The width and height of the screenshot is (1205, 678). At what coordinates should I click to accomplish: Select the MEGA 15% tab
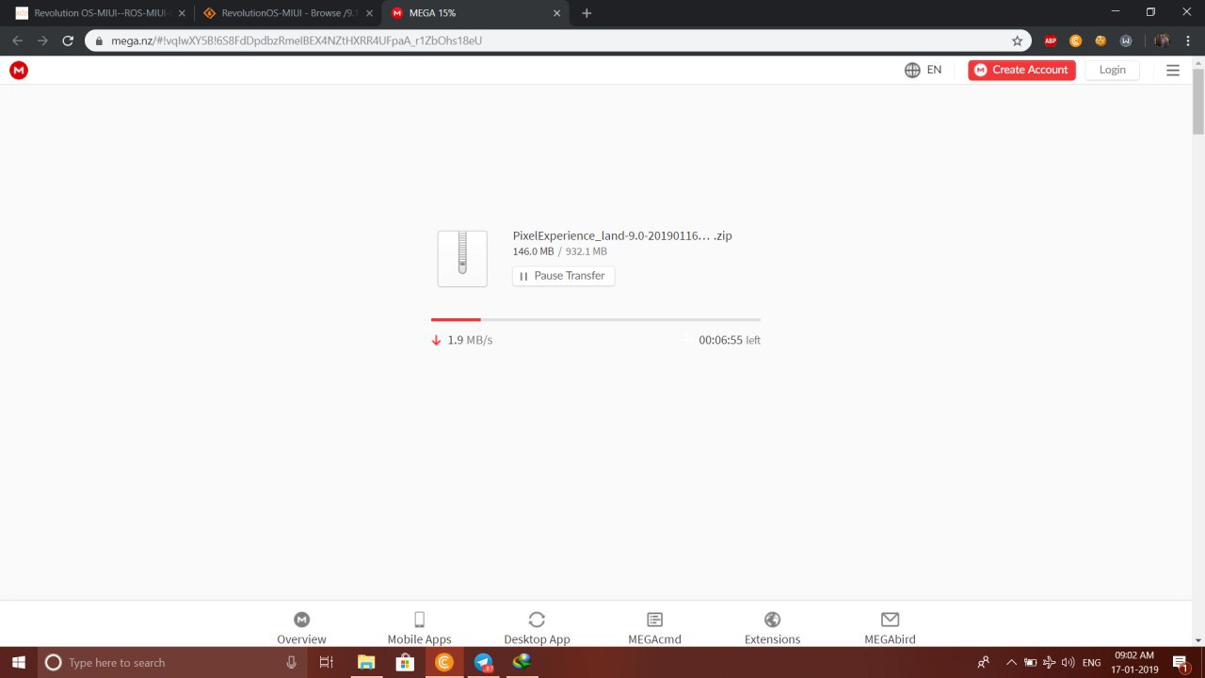pyautogui.click(x=475, y=13)
